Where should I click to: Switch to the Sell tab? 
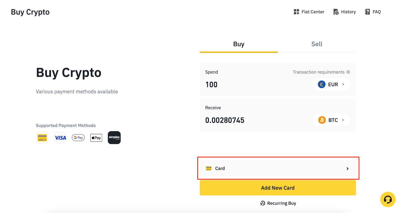coord(317,44)
